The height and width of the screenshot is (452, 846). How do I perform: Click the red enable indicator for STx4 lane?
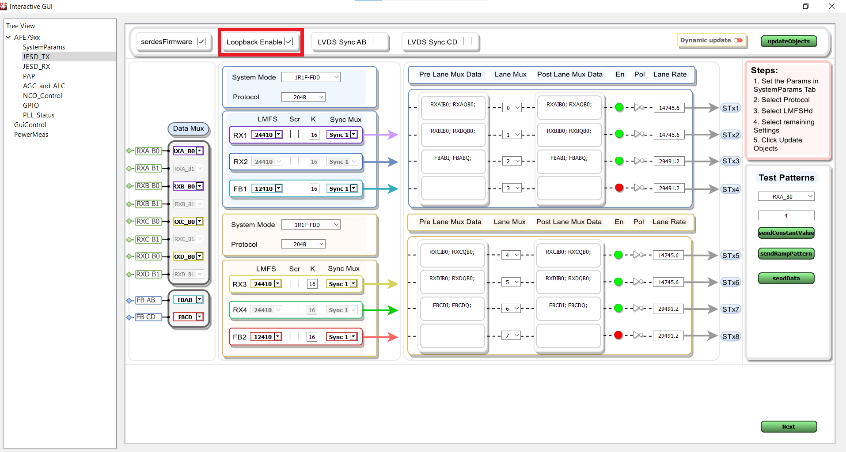[619, 188]
